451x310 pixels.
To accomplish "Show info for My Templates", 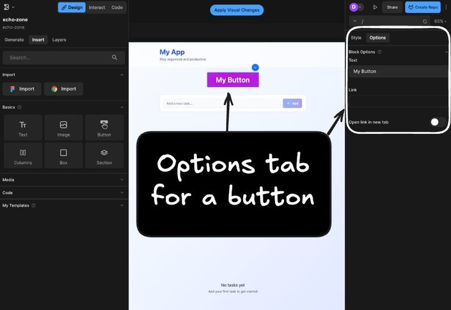I will pos(34,205).
